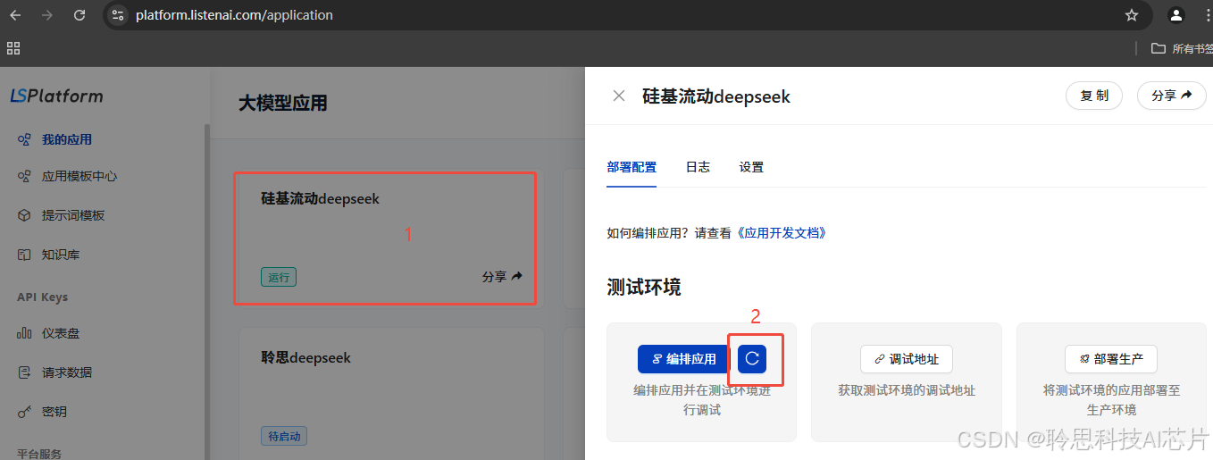Click the 仪表盘 bar chart icon
The height and width of the screenshot is (460, 1213).
[25, 333]
